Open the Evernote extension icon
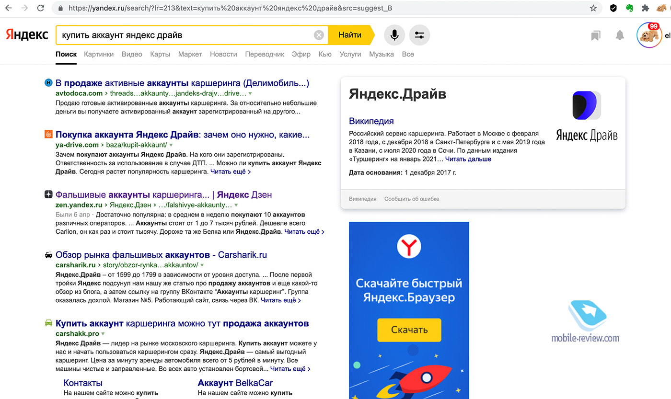 click(x=629, y=8)
